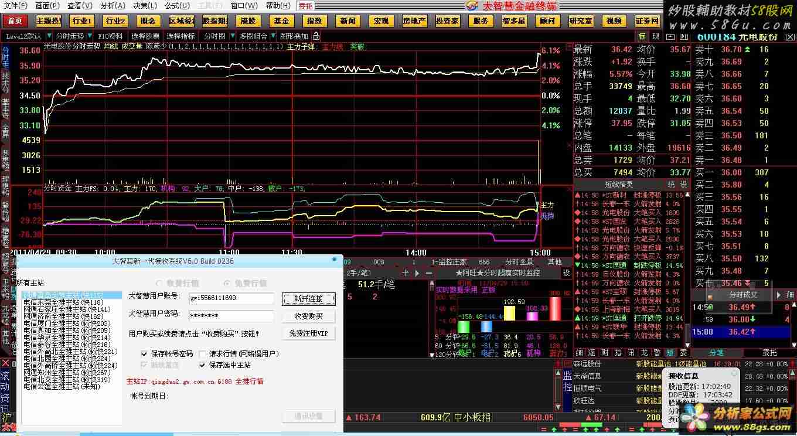This screenshot has width=797, height=436.
Task: Select the 委 tab below 短线精灵 list
Action: pyautogui.click(x=683, y=353)
